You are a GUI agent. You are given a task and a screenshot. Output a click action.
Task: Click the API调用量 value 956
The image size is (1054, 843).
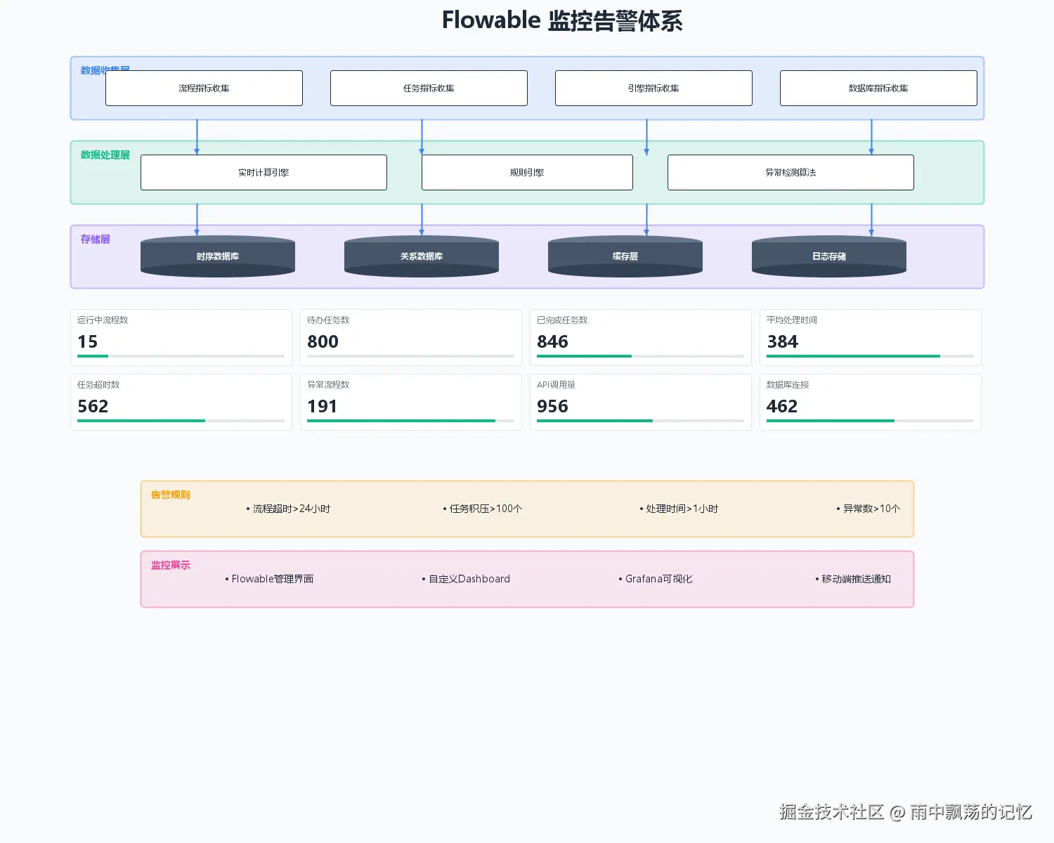(552, 406)
